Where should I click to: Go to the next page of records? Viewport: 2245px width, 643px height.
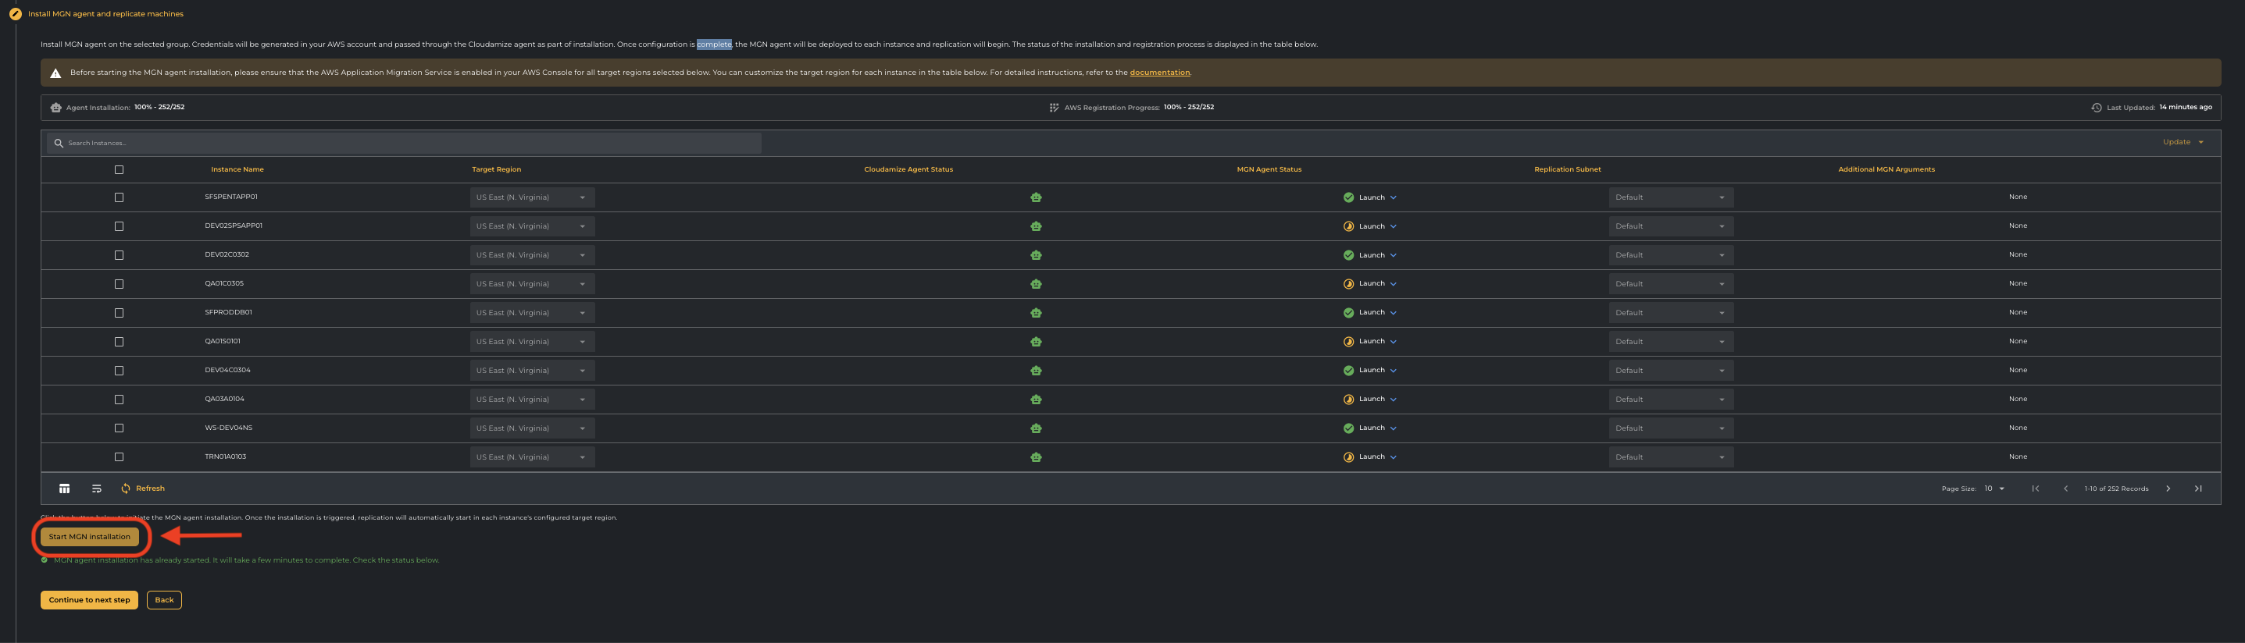2168,488
